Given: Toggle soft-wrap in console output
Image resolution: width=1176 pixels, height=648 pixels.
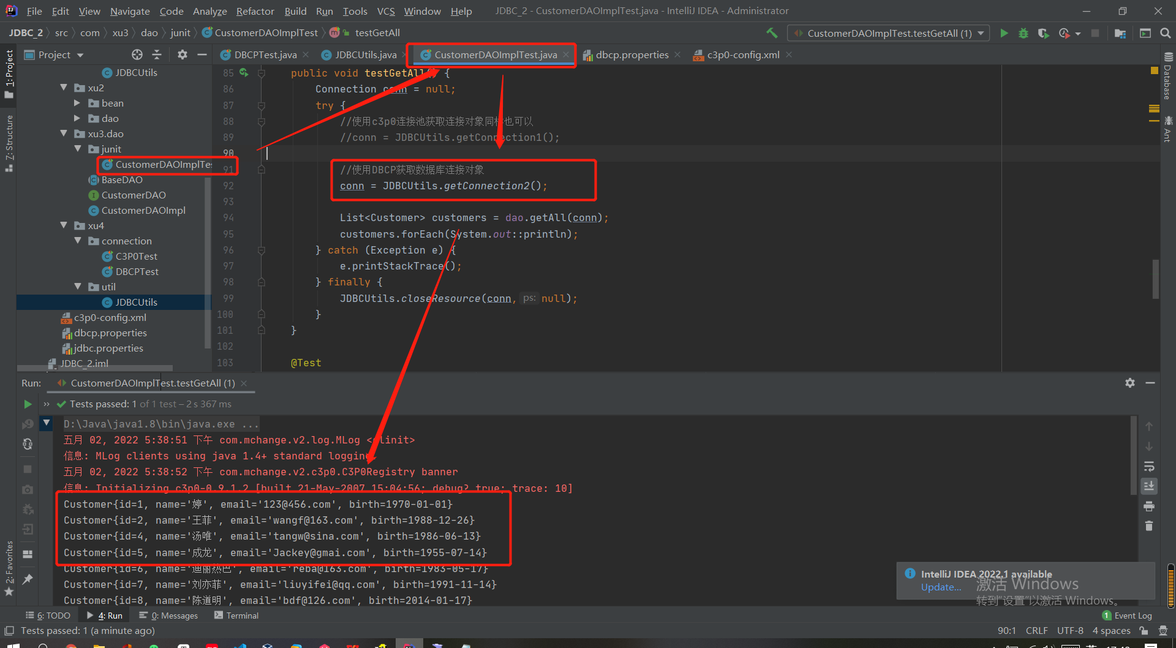Looking at the screenshot, I should pyautogui.click(x=1149, y=467).
